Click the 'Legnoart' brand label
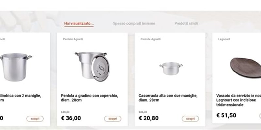Image resolution: width=261 pixels, height=130 pixels. (x=224, y=39)
